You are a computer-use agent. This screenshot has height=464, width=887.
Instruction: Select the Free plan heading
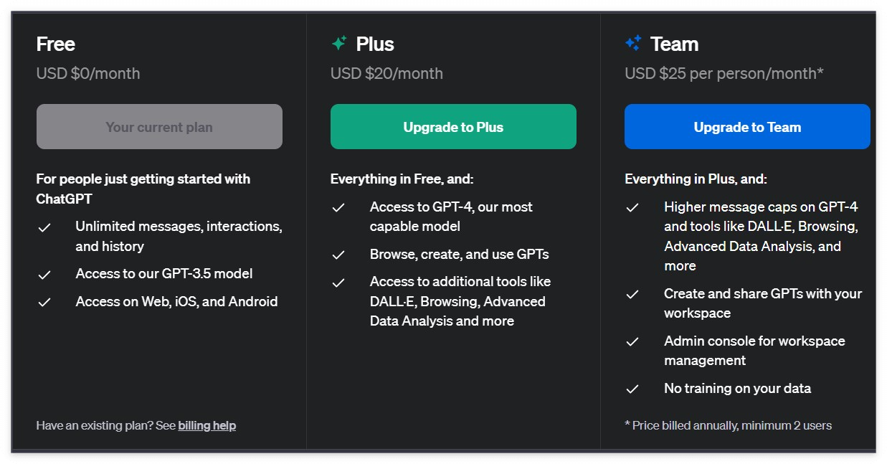click(x=56, y=44)
